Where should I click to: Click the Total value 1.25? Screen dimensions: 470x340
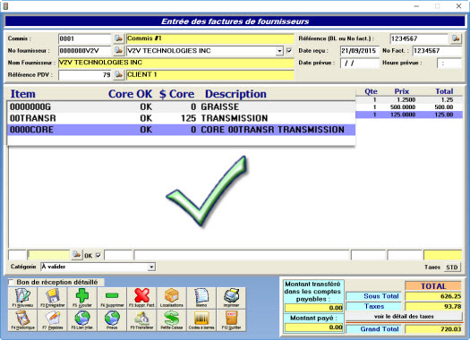(x=447, y=99)
